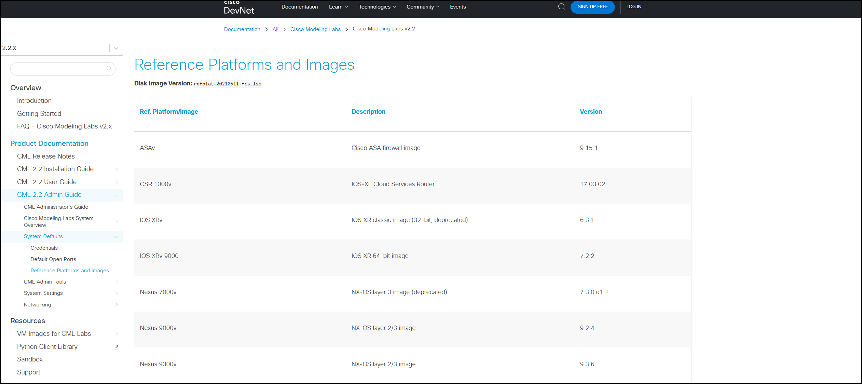Viewport: 862px width, 384px height.
Task: Click external link icon next to Python Client Library
Action: click(x=116, y=347)
